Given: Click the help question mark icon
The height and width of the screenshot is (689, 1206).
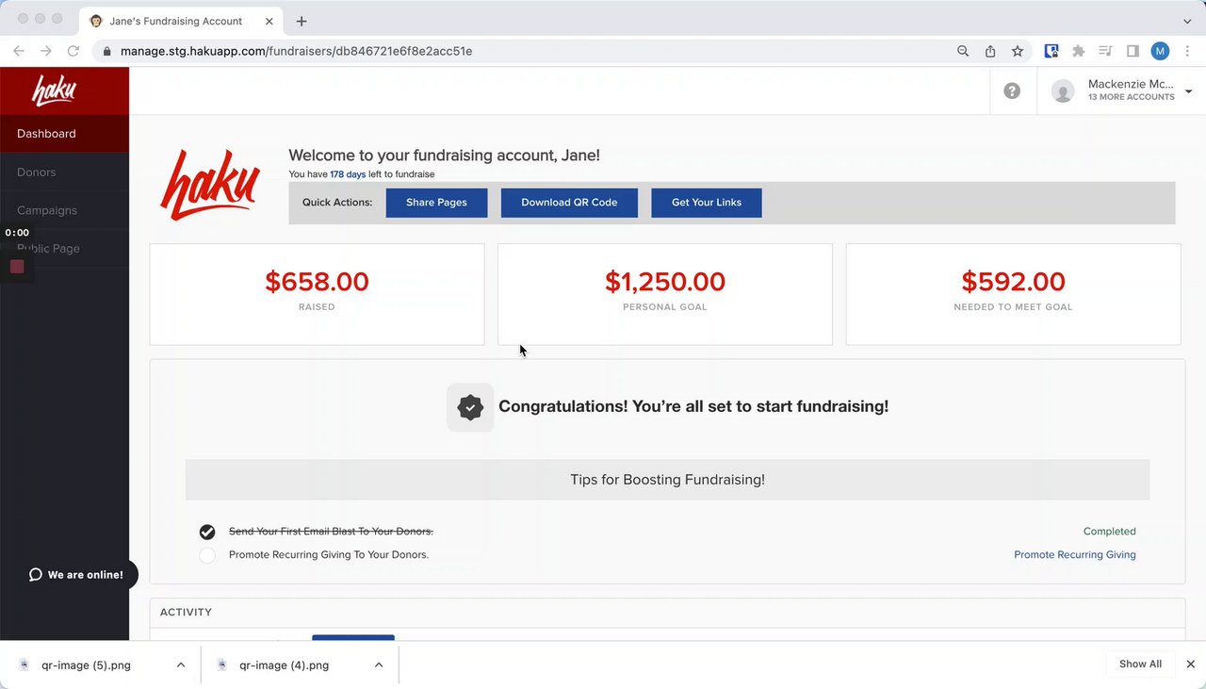Looking at the screenshot, I should (1012, 90).
